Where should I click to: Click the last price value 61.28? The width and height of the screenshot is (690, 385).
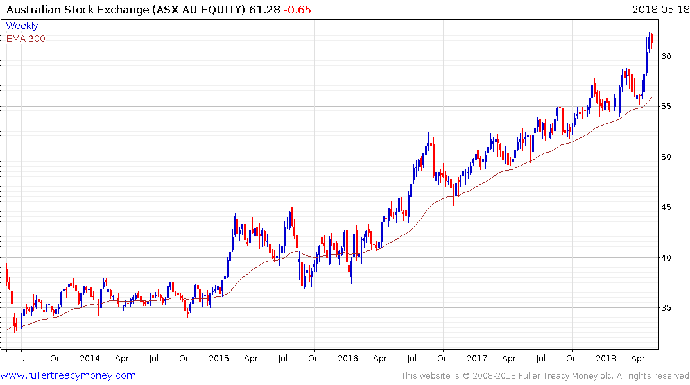[x=264, y=9]
